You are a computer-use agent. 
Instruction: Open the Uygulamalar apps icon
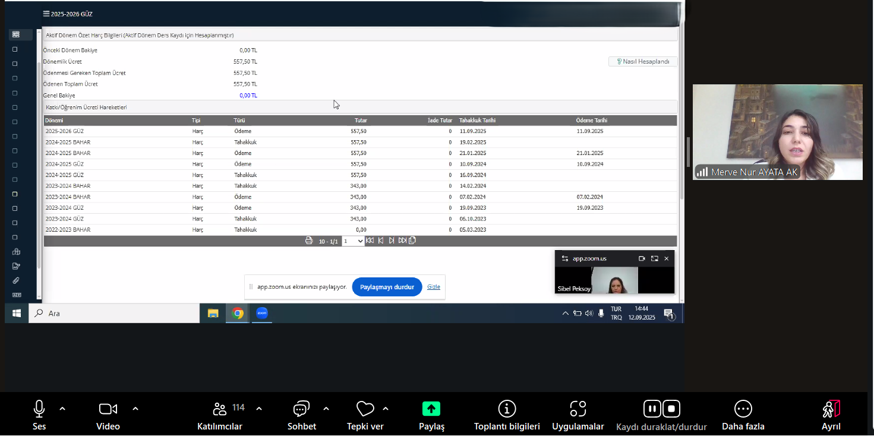coord(578,409)
